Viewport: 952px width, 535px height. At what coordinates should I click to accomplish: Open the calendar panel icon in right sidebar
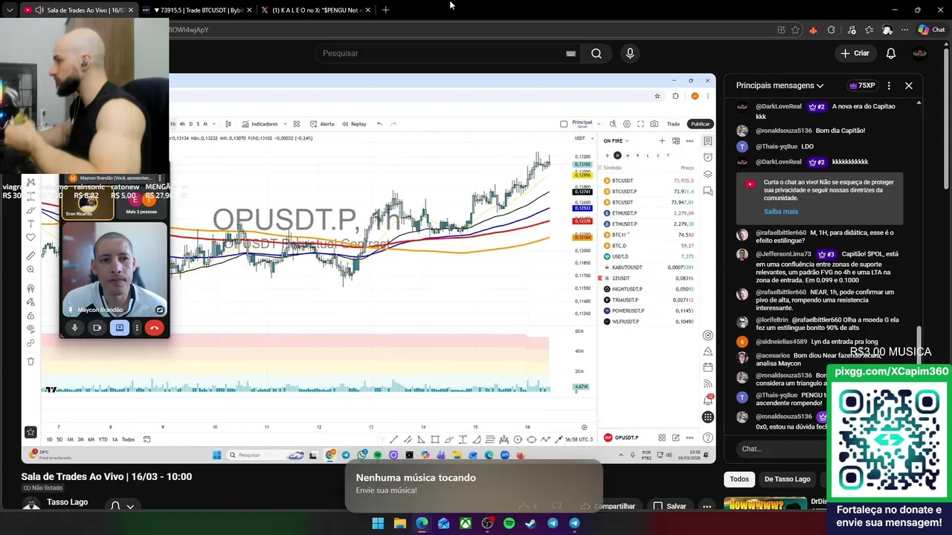708,367
